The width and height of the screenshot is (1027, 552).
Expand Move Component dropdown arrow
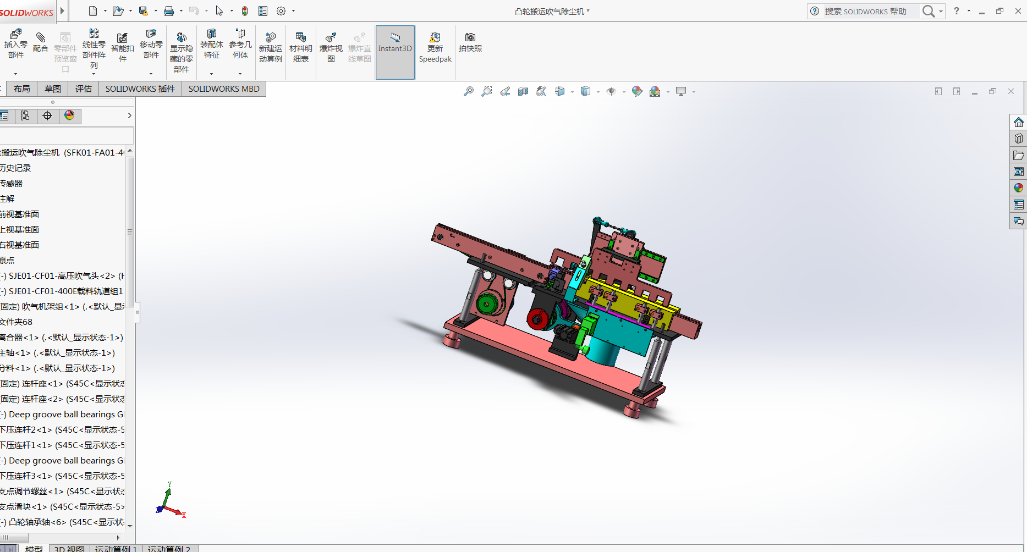151,74
